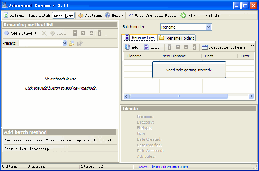Toggle the Auto Test button
259x171 pixels.
(x=63, y=16)
